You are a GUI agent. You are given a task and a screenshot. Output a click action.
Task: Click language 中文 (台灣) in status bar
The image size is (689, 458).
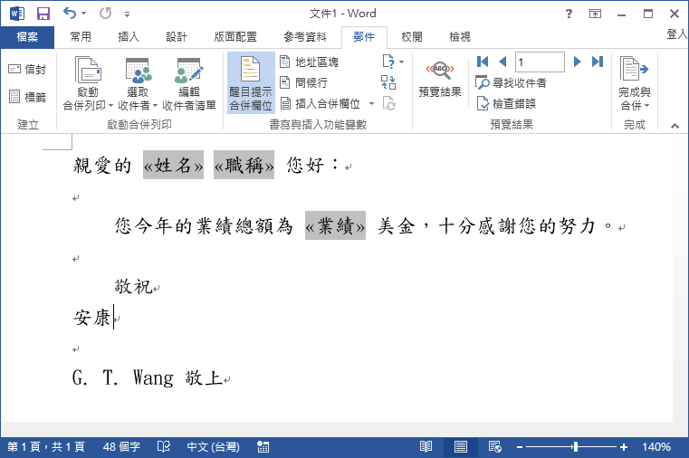pyautogui.click(x=213, y=447)
